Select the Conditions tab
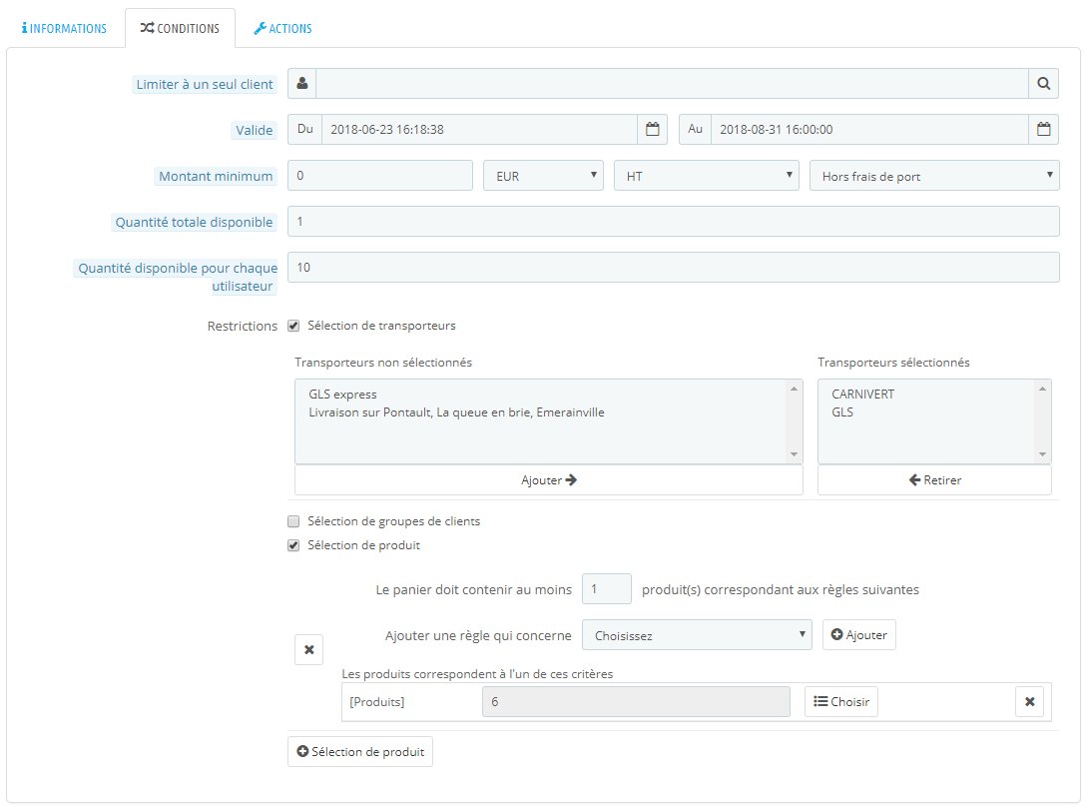 click(180, 28)
